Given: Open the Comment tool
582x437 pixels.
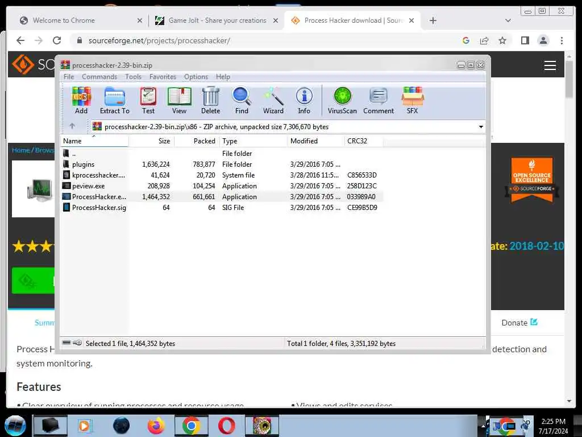Looking at the screenshot, I should click(x=379, y=100).
